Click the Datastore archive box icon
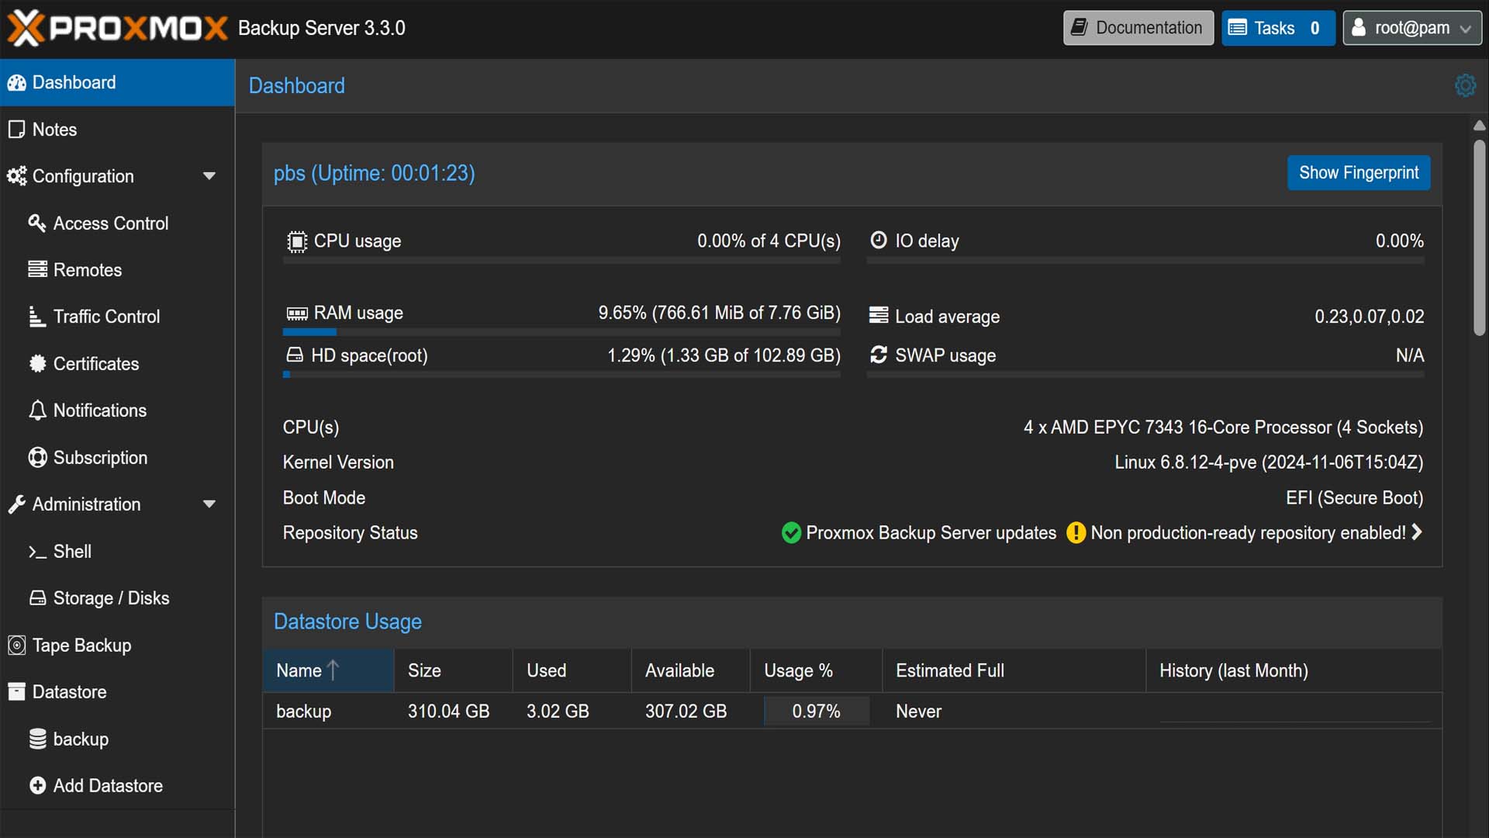This screenshot has width=1489, height=838. tap(16, 692)
